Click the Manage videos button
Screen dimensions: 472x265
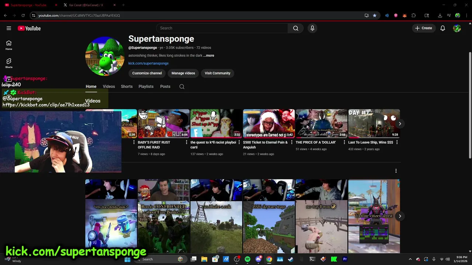click(x=183, y=73)
